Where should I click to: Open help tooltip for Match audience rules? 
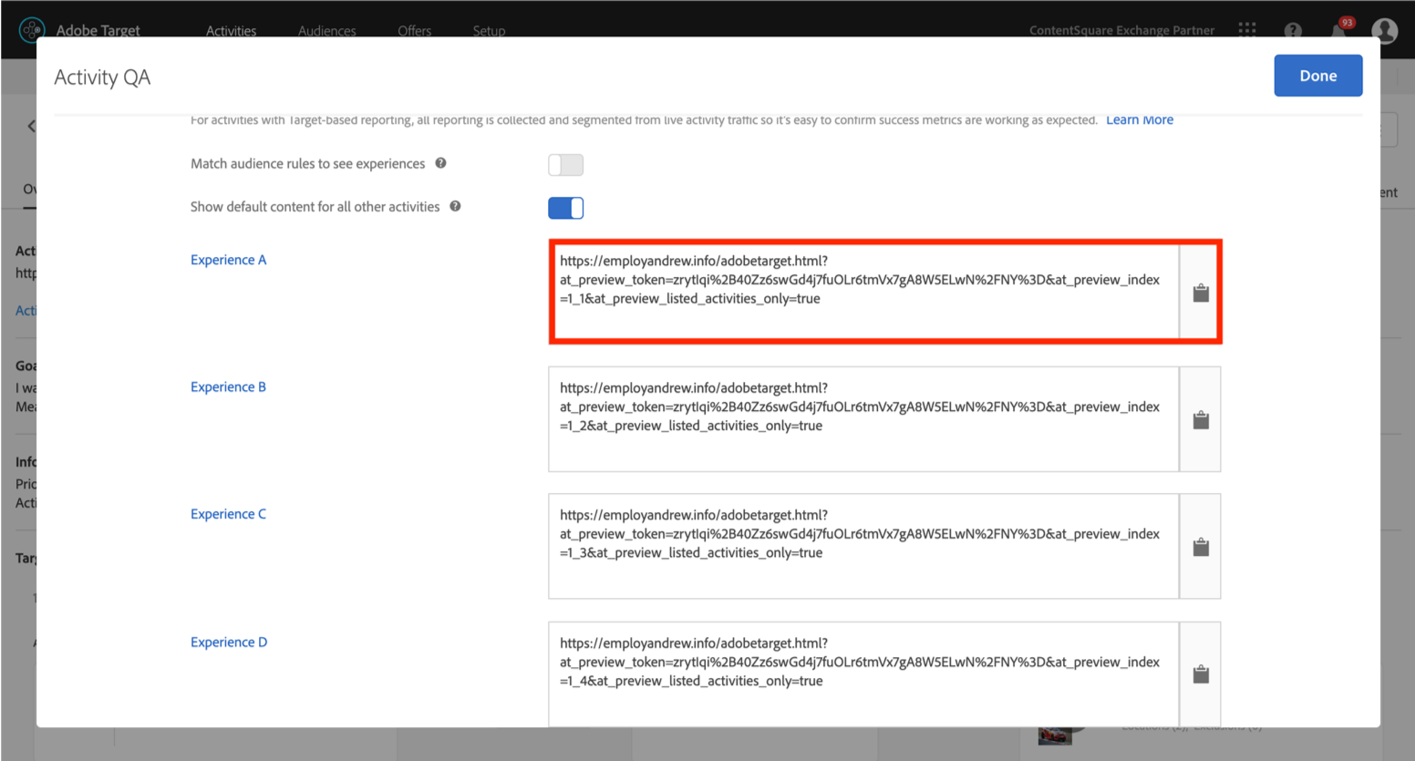click(x=440, y=163)
